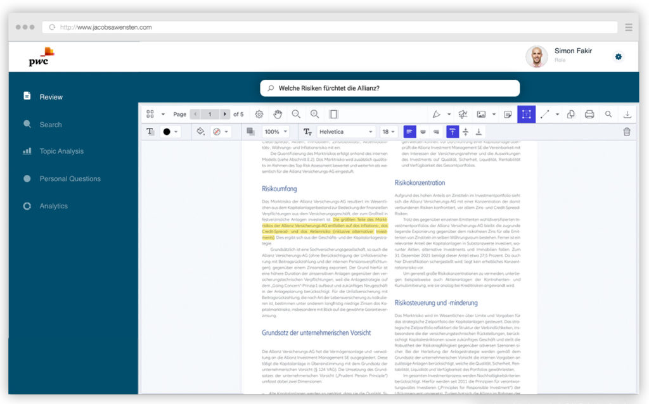Image resolution: width=649 pixels, height=404 pixels.
Task: Expand the pen tool options arrow
Action: pyautogui.click(x=449, y=114)
